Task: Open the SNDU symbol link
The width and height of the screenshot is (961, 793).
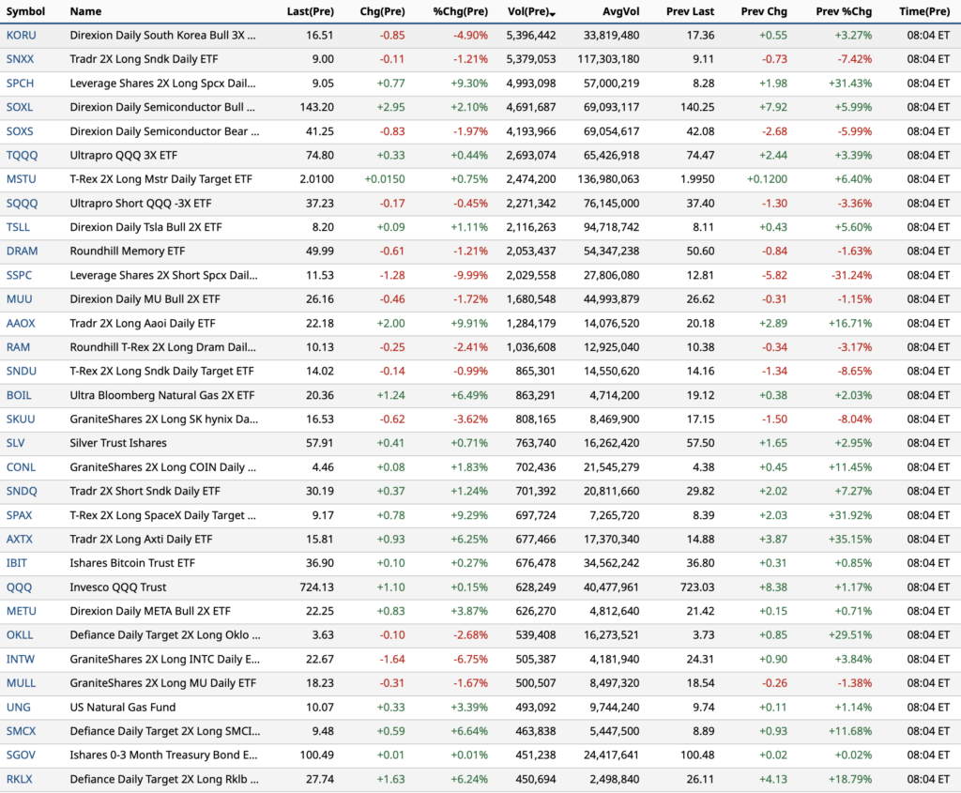Action: 22,372
